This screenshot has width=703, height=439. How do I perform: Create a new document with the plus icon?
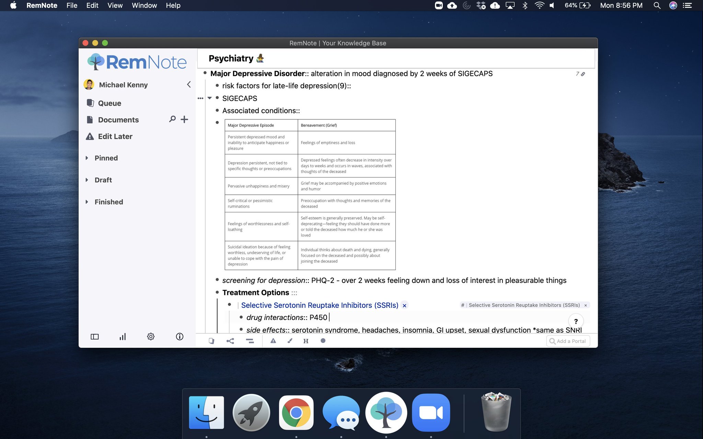[x=184, y=119]
